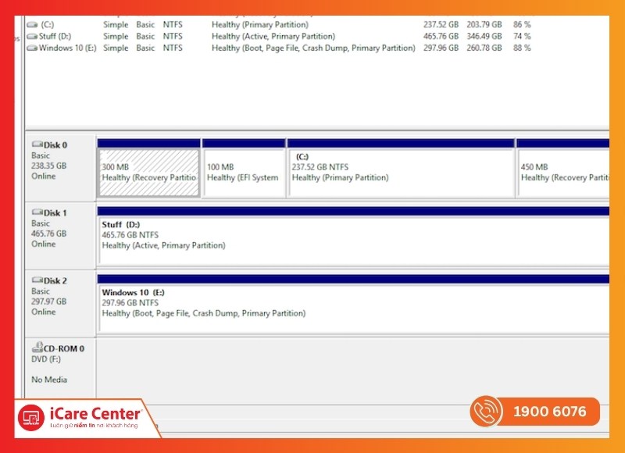
Task: Click the Disk 2 disk icon
Action: 37,280
